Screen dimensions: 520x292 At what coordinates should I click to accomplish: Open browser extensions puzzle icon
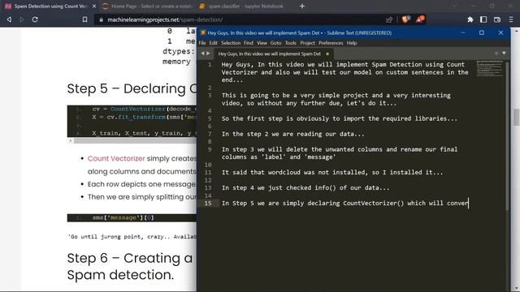470,19
